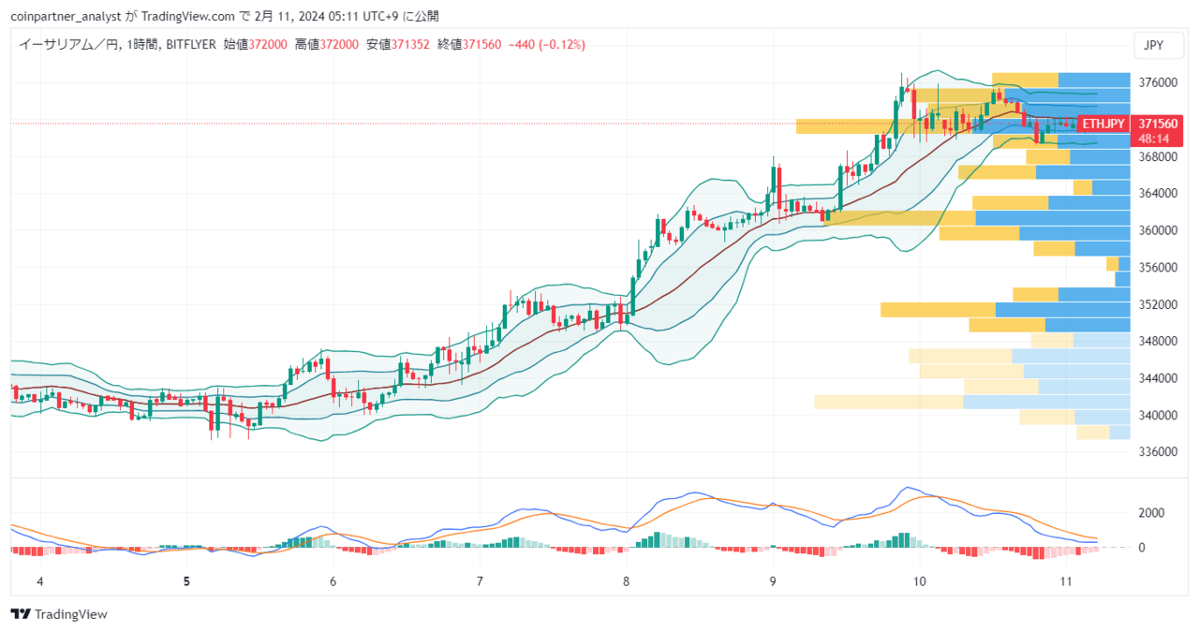The image size is (1199, 632).
Task: Click the 336000 price axis label
Action: pyautogui.click(x=1158, y=451)
